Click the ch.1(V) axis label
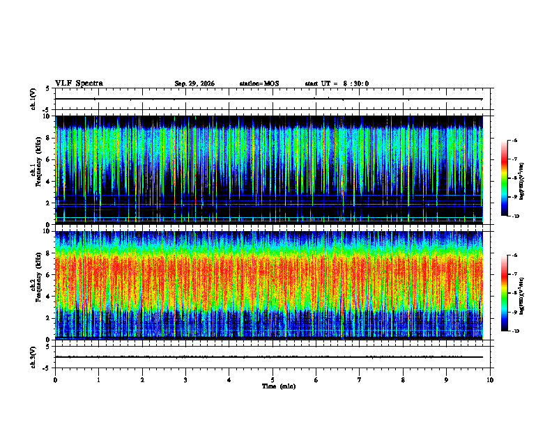The height and width of the screenshot is (426, 552). coord(33,99)
